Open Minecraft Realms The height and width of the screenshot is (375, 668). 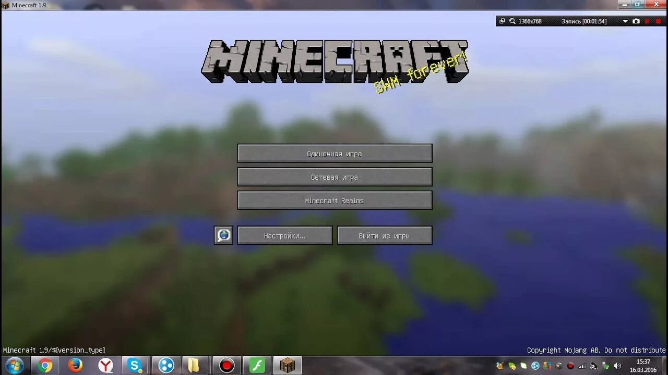(x=335, y=201)
